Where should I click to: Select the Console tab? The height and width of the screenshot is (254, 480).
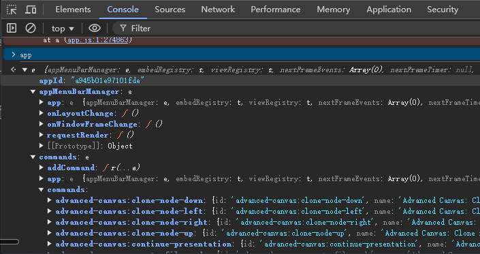pyautogui.click(x=123, y=10)
